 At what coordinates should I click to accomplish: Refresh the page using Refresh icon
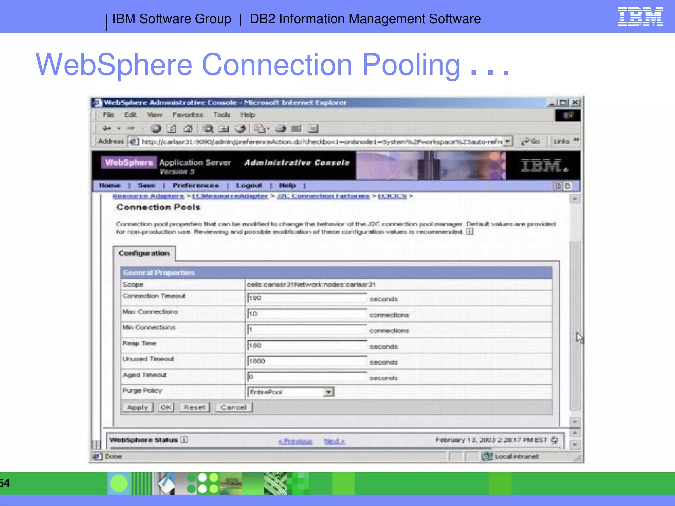click(172, 128)
